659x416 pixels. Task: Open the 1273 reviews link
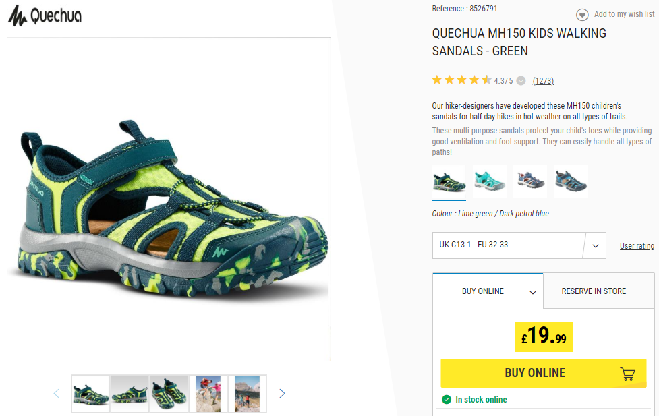(x=543, y=81)
